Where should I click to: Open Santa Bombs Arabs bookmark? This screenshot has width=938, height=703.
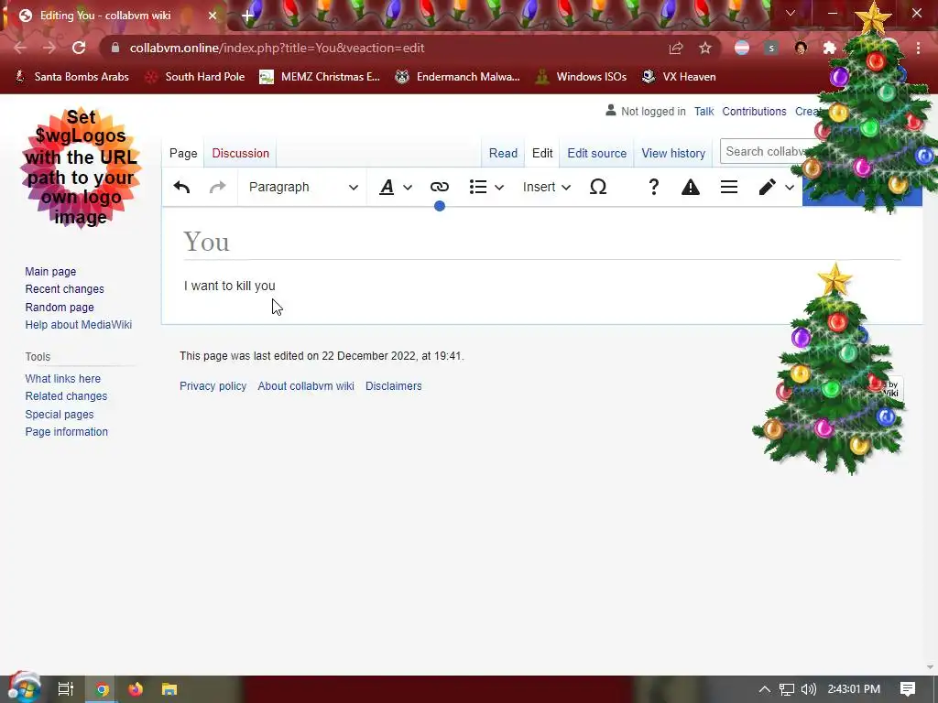[71, 77]
